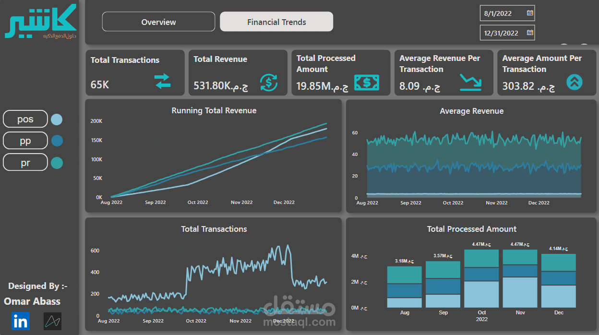Click the 303.82 average amount value
This screenshot has width=599, height=335.
528,86
